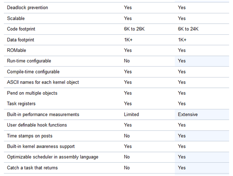
Task: Click the 'Task registers' row label
Action: 21,104
